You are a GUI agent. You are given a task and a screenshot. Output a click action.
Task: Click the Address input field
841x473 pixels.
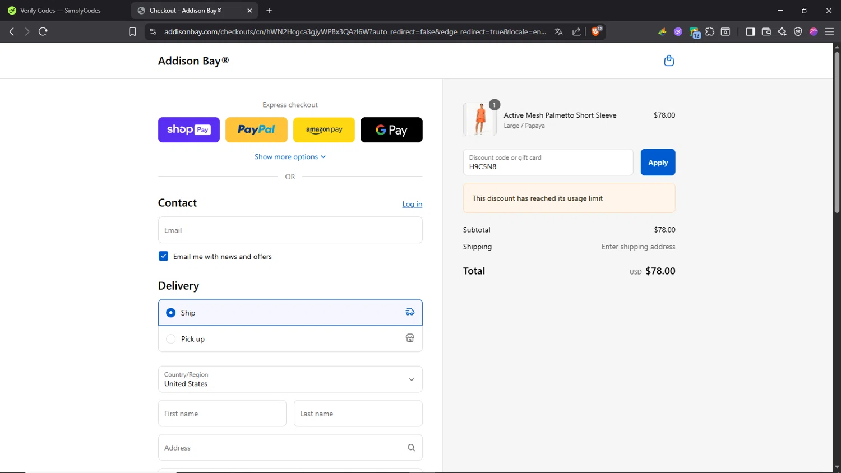pyautogui.click(x=290, y=448)
